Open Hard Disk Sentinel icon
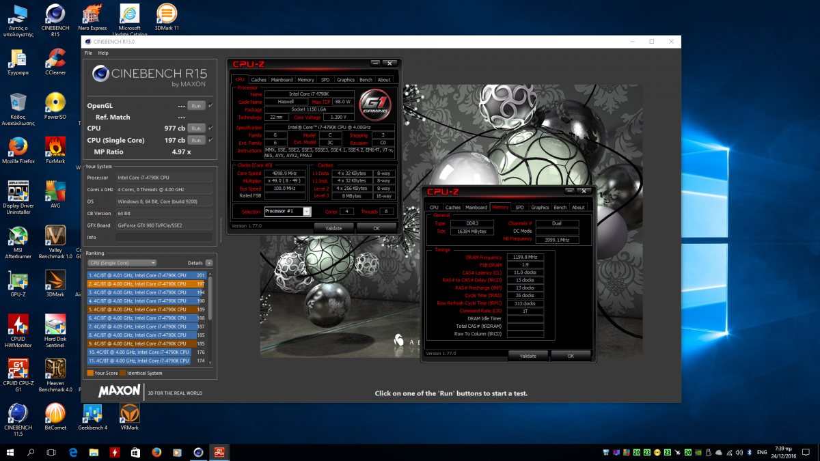 pos(55,331)
